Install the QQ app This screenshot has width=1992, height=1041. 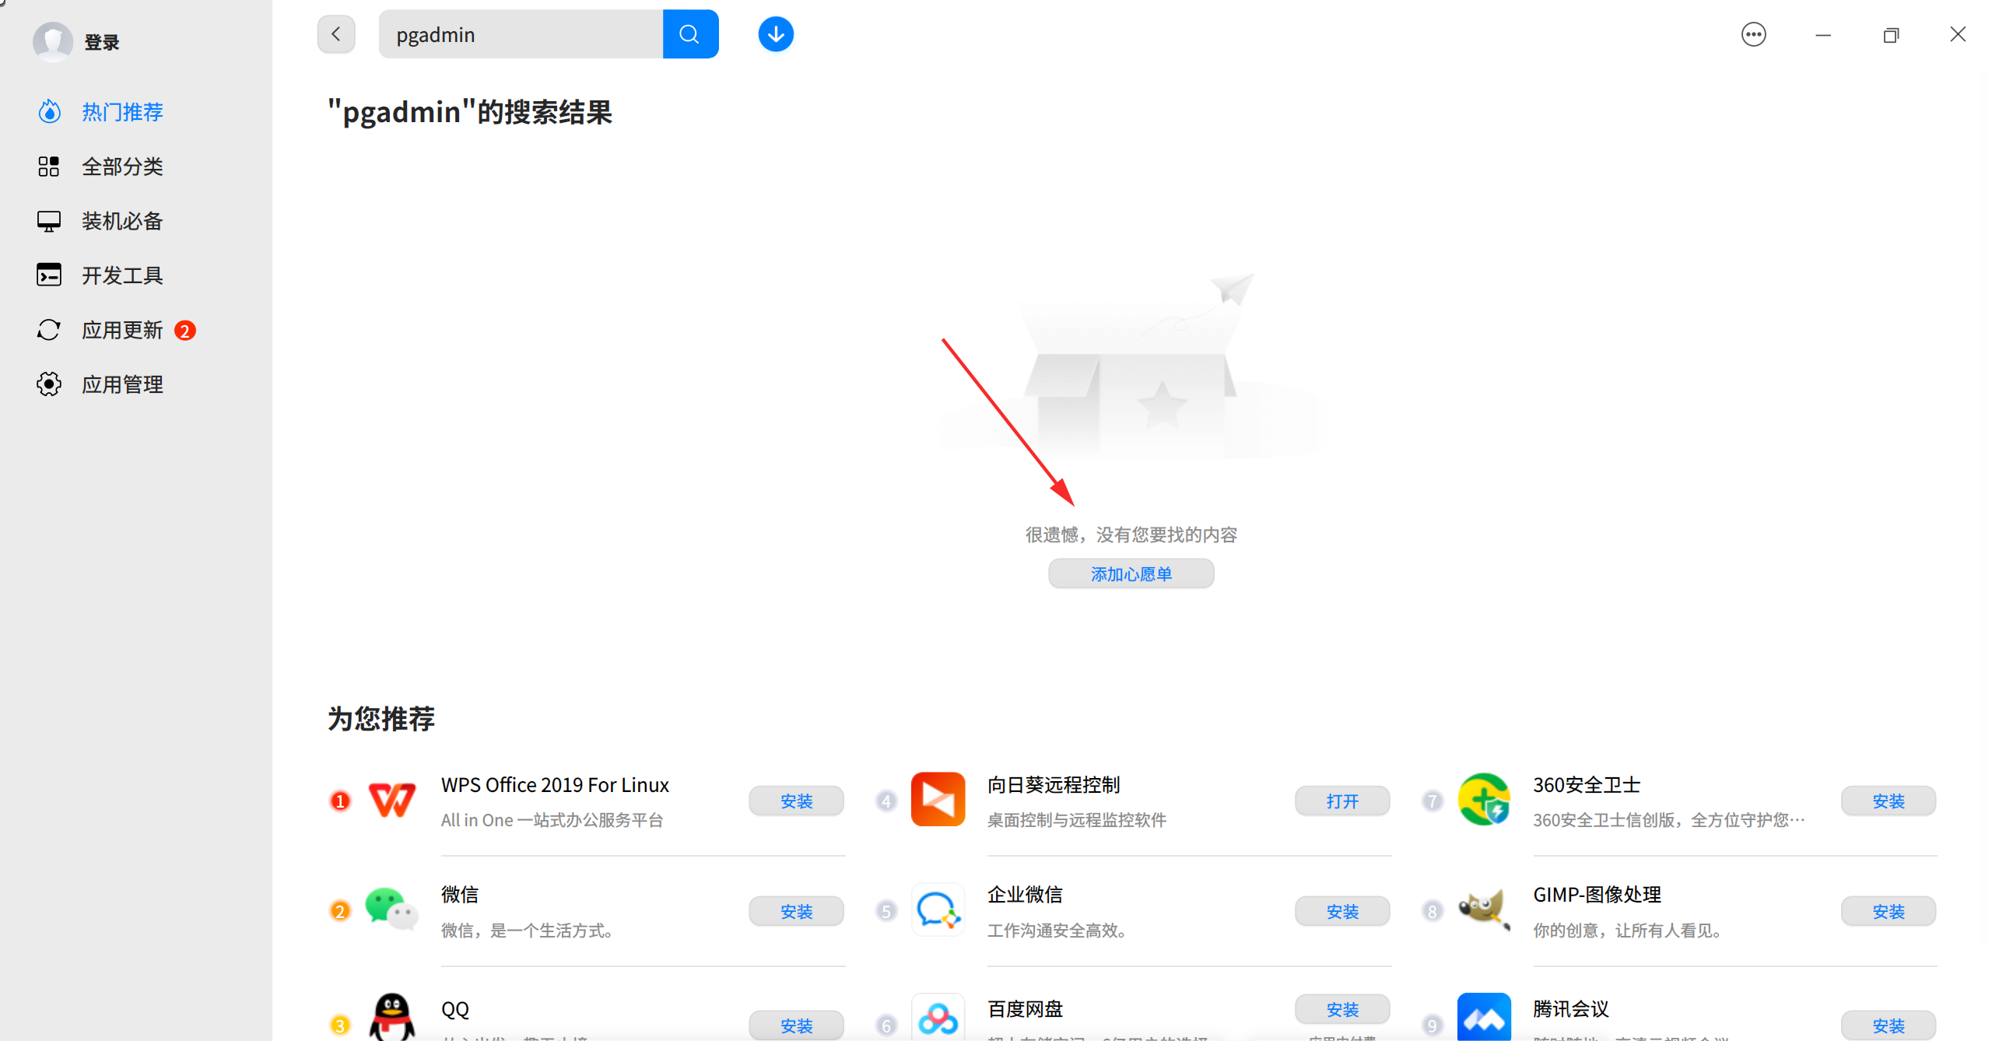point(796,1025)
